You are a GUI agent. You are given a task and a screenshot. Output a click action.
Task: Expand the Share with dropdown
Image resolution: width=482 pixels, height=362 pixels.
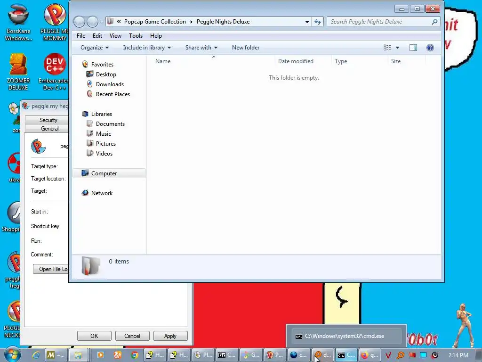click(x=201, y=48)
